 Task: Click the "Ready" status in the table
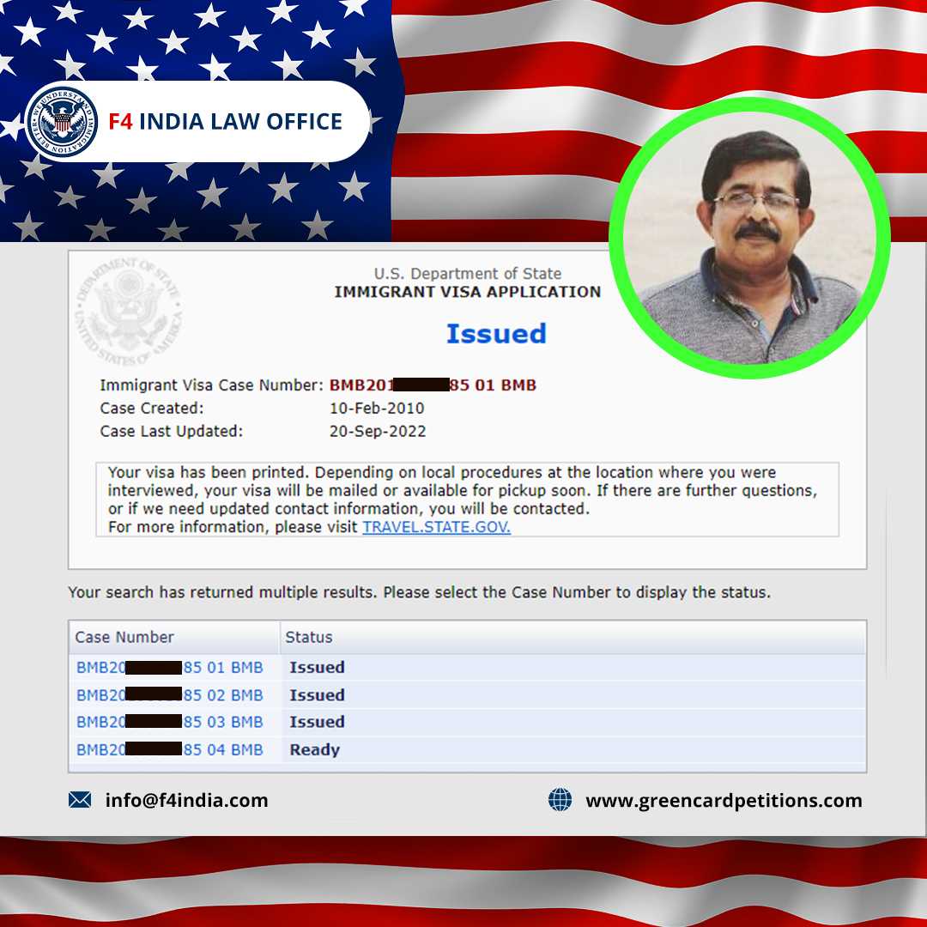coord(314,749)
